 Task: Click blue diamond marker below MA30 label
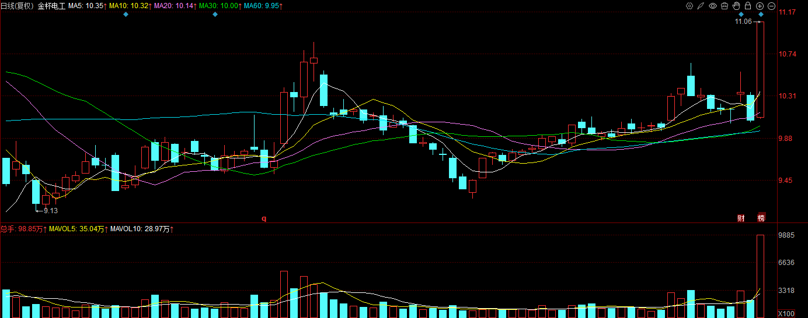[215, 15]
